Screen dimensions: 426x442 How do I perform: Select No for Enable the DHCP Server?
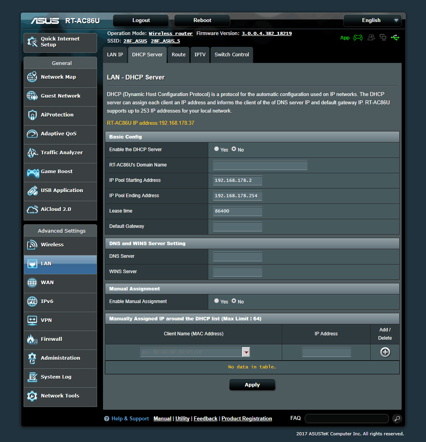pos(234,149)
